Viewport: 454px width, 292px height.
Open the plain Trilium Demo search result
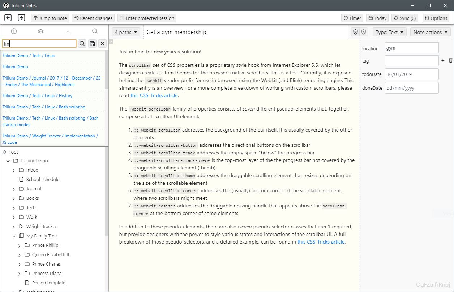15,67
